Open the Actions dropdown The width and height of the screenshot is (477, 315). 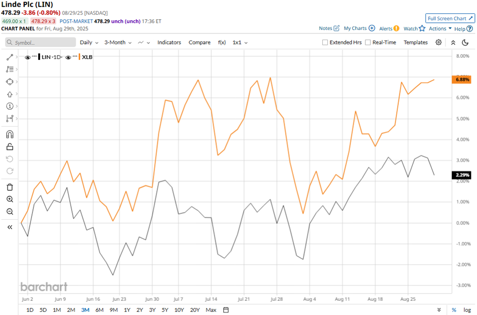click(440, 28)
